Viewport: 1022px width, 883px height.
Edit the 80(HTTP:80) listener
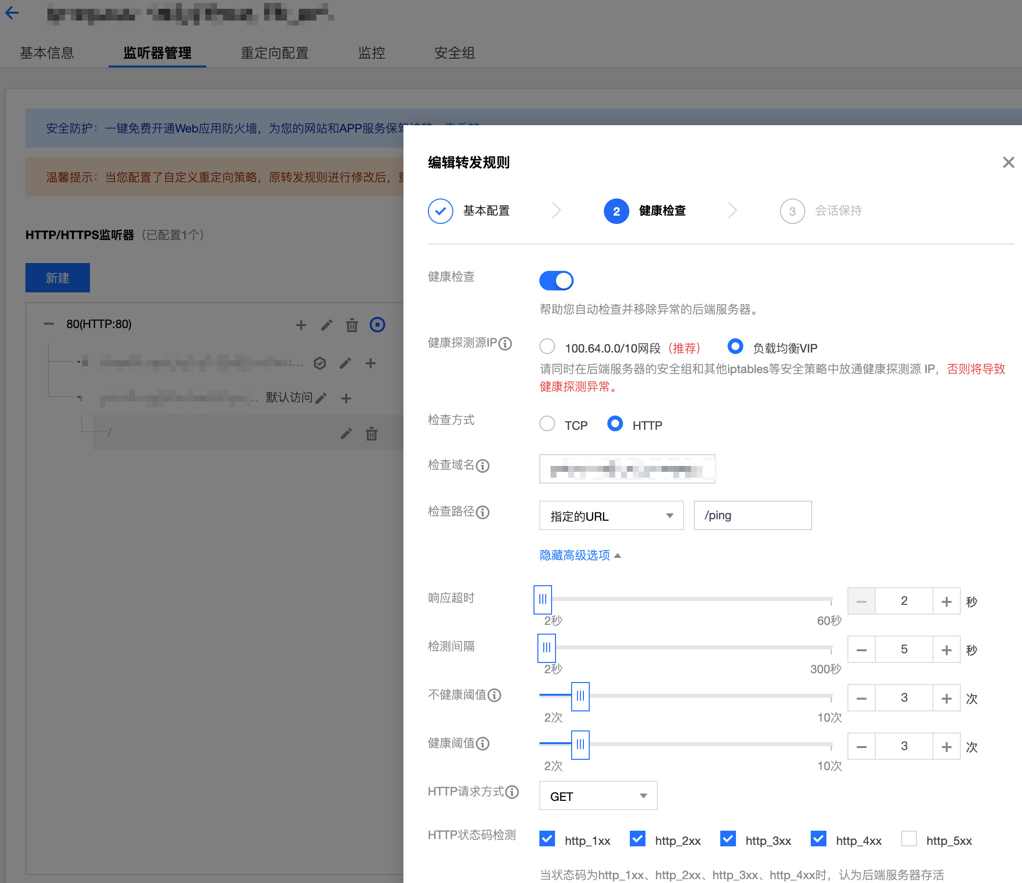point(327,325)
